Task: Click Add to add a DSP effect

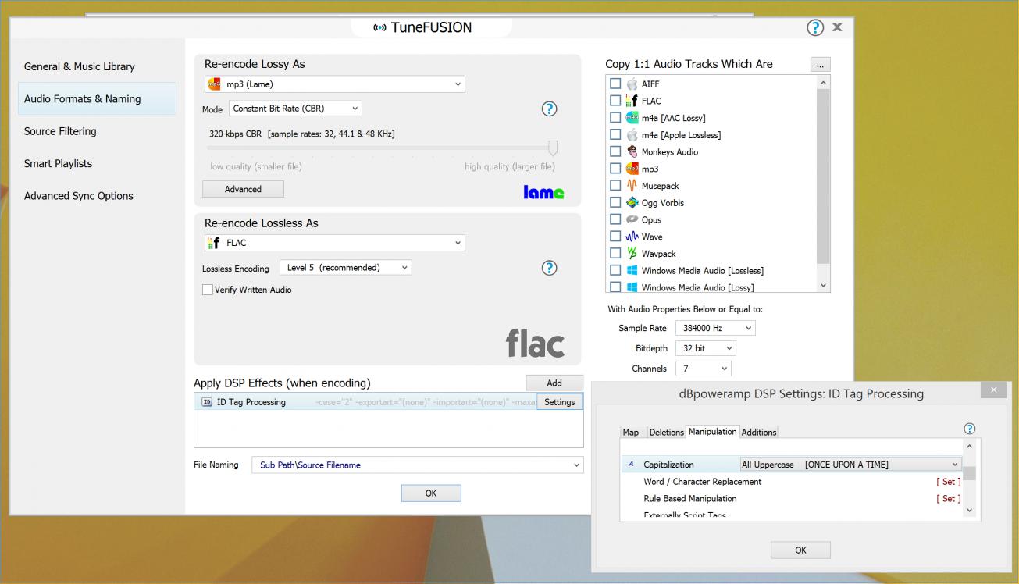Action: coord(554,383)
